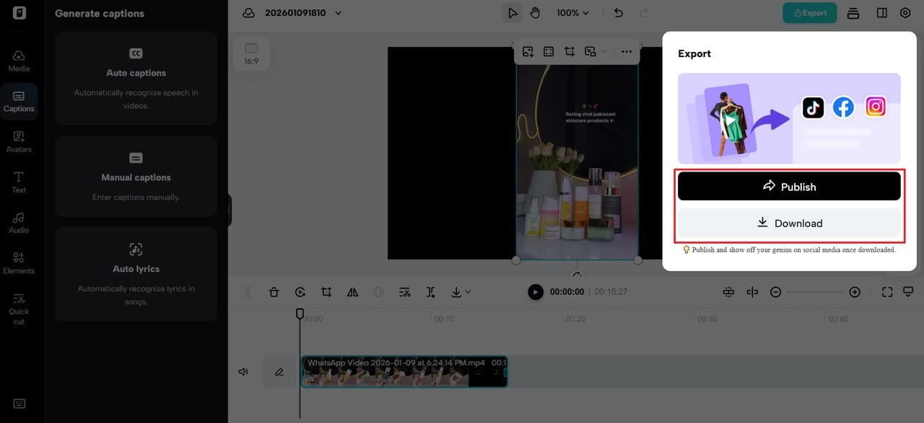
Task: Toggle the layout panel icon in top bar
Action: [x=881, y=13]
